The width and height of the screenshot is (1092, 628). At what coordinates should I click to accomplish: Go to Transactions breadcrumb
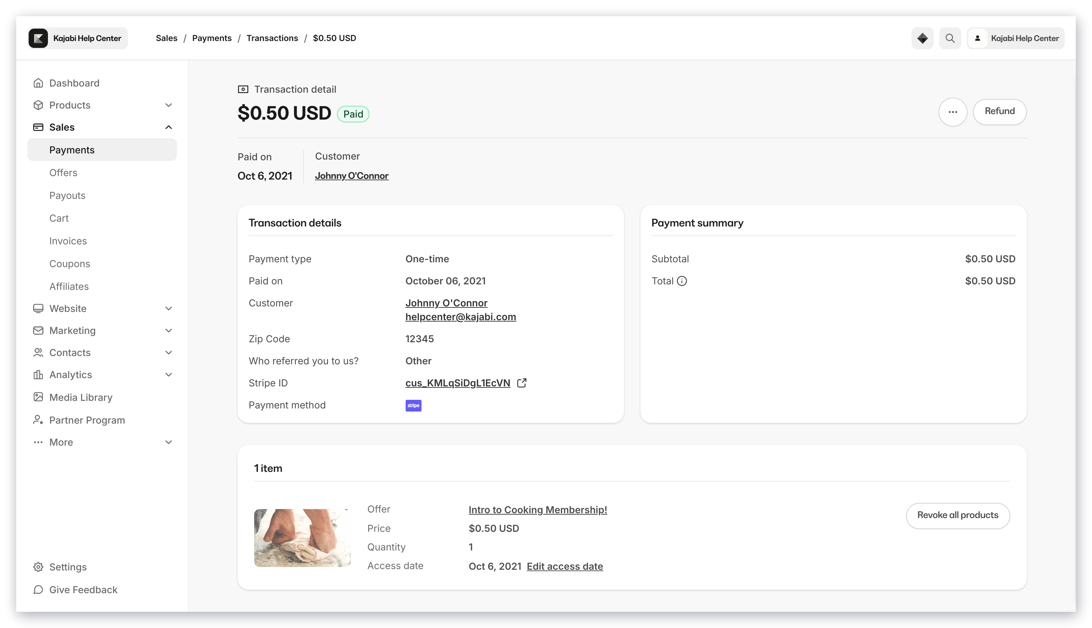pyautogui.click(x=272, y=38)
